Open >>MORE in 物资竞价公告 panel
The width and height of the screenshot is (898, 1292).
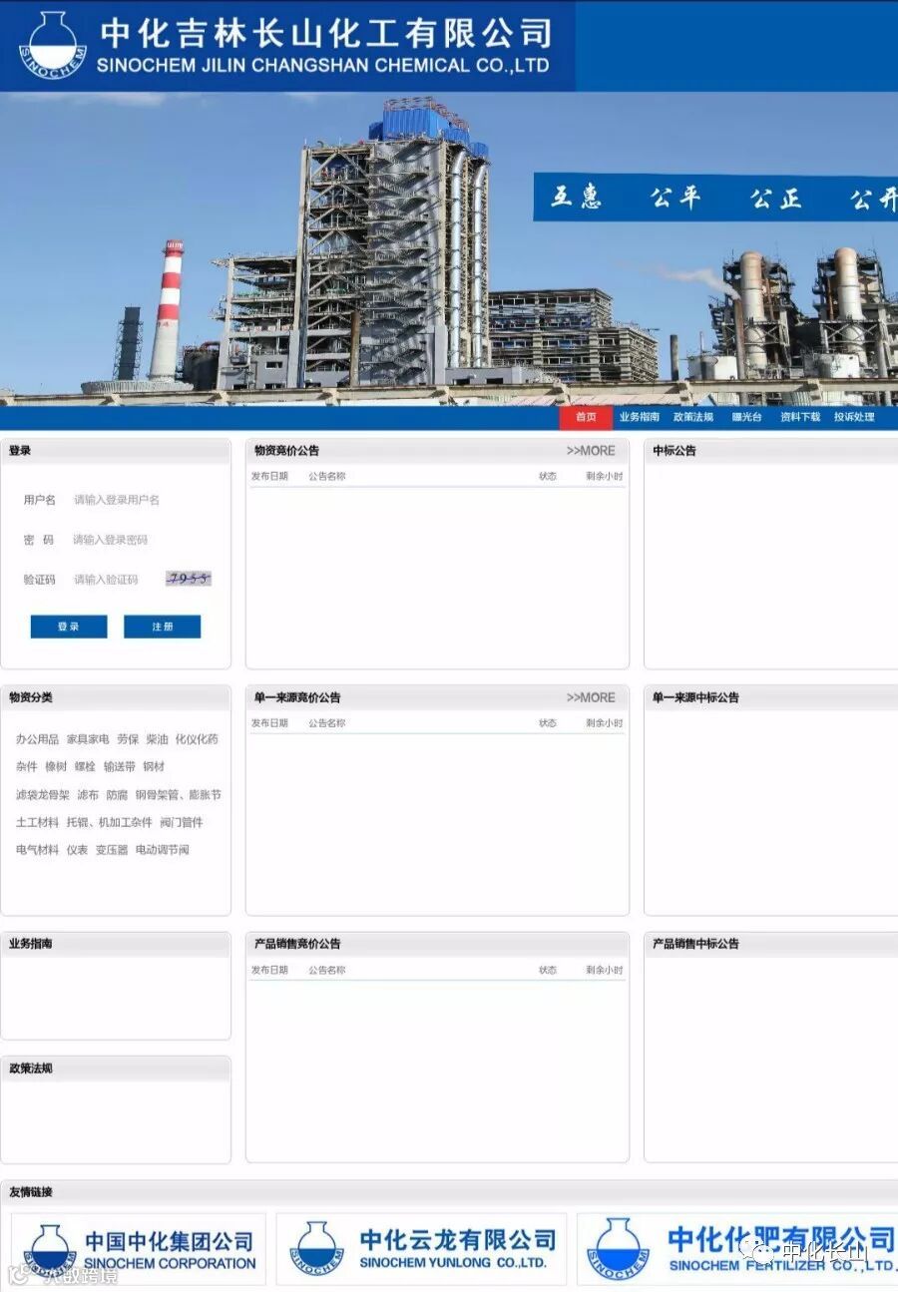(591, 451)
